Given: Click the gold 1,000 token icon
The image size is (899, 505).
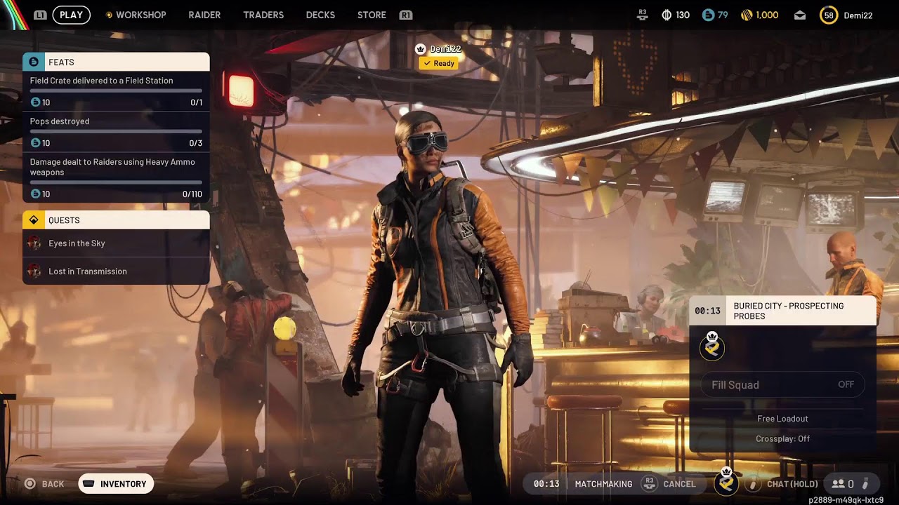Looking at the screenshot, I should (x=747, y=15).
